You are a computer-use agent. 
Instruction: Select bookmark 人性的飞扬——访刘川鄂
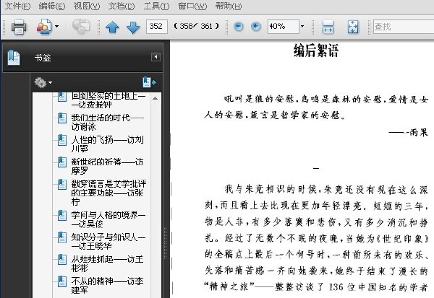[x=107, y=144]
